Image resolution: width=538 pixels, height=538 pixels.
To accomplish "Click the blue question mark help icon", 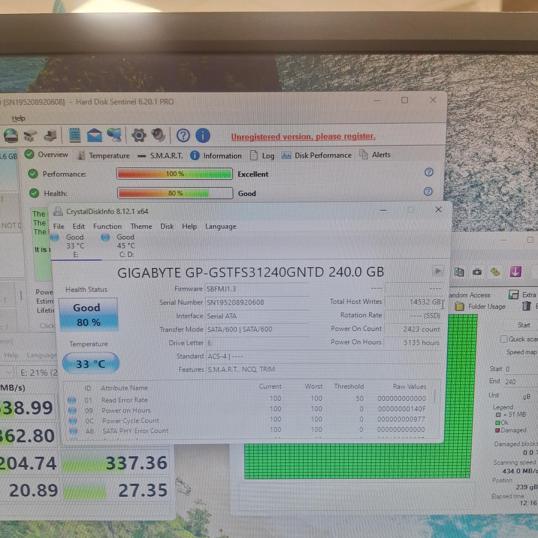I will click(x=183, y=136).
